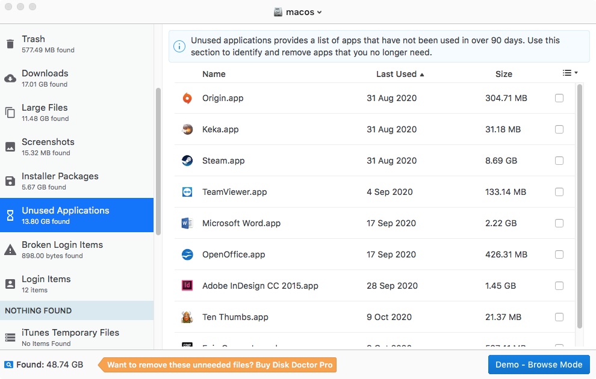
Task: Select the Steam.app checkbox
Action: click(559, 161)
